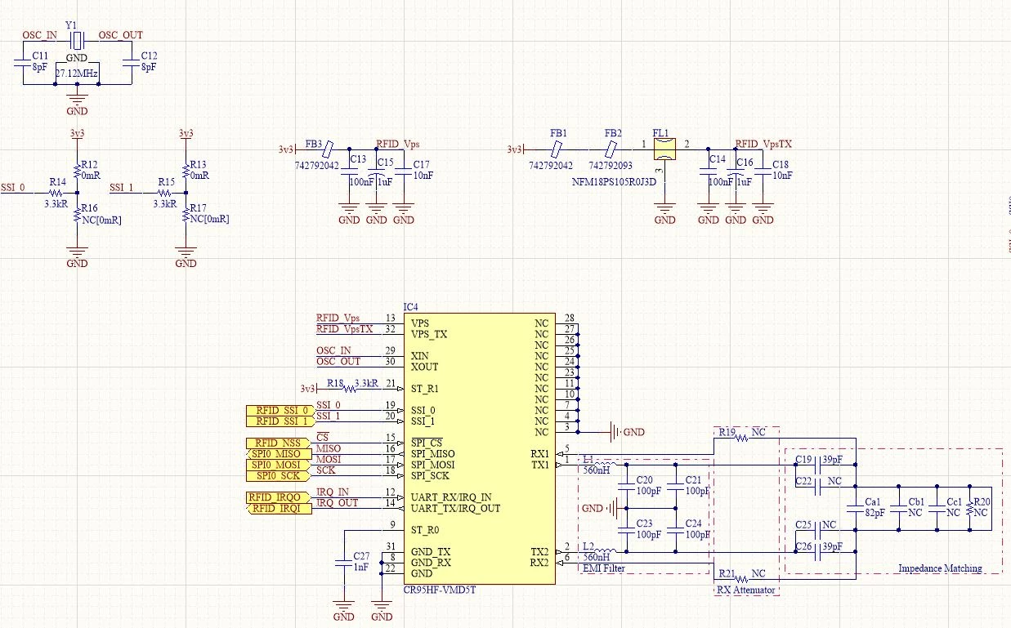Screen dimensions: 1011x628
Task: Select ferrite bead FB2 742792093
Action: (x=611, y=149)
